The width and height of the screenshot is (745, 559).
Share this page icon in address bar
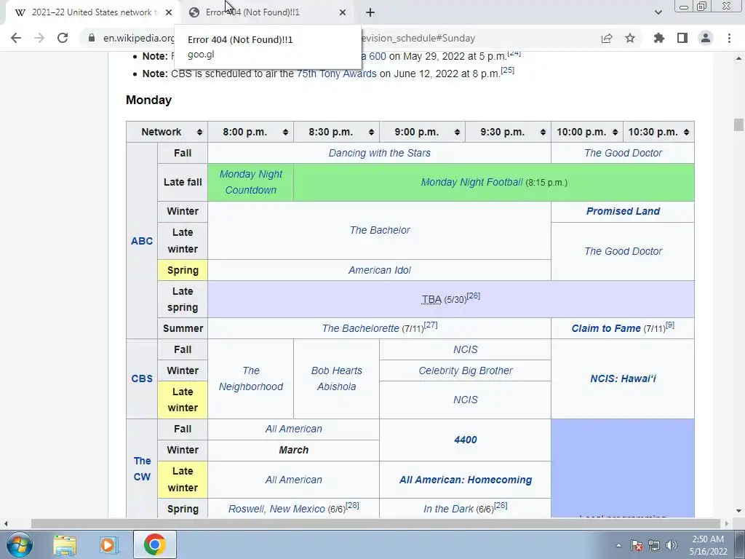607,38
